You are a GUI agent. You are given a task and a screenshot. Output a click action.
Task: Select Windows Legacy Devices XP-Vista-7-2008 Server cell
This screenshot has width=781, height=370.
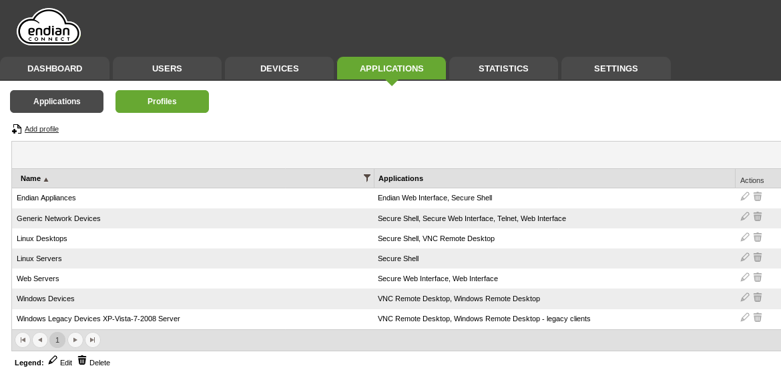coord(193,319)
